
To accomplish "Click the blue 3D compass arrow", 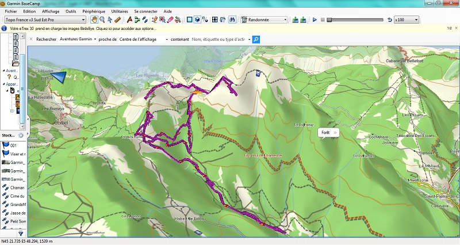I will pos(59,77).
